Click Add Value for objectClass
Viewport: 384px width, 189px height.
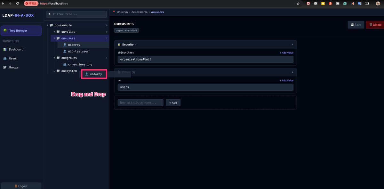tap(286, 53)
